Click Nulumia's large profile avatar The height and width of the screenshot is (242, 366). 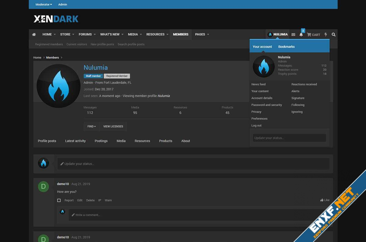tap(59, 86)
